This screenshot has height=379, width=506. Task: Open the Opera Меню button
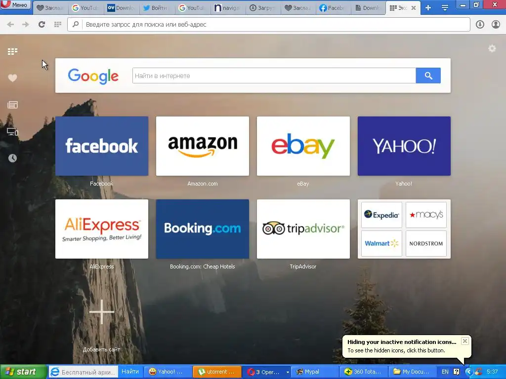tap(16, 5)
